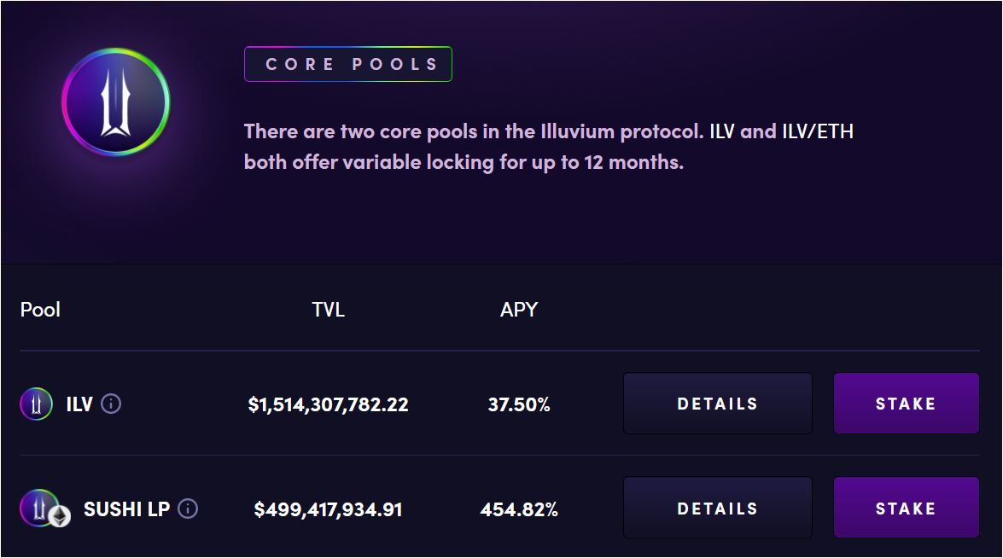This screenshot has height=558, width=1003.
Task: Click the TVL column header
Action: pyautogui.click(x=328, y=310)
